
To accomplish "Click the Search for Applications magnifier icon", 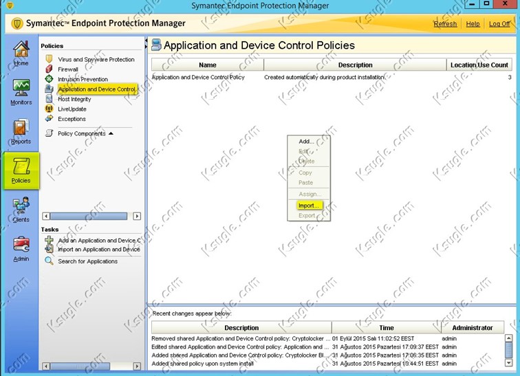I will [49, 261].
